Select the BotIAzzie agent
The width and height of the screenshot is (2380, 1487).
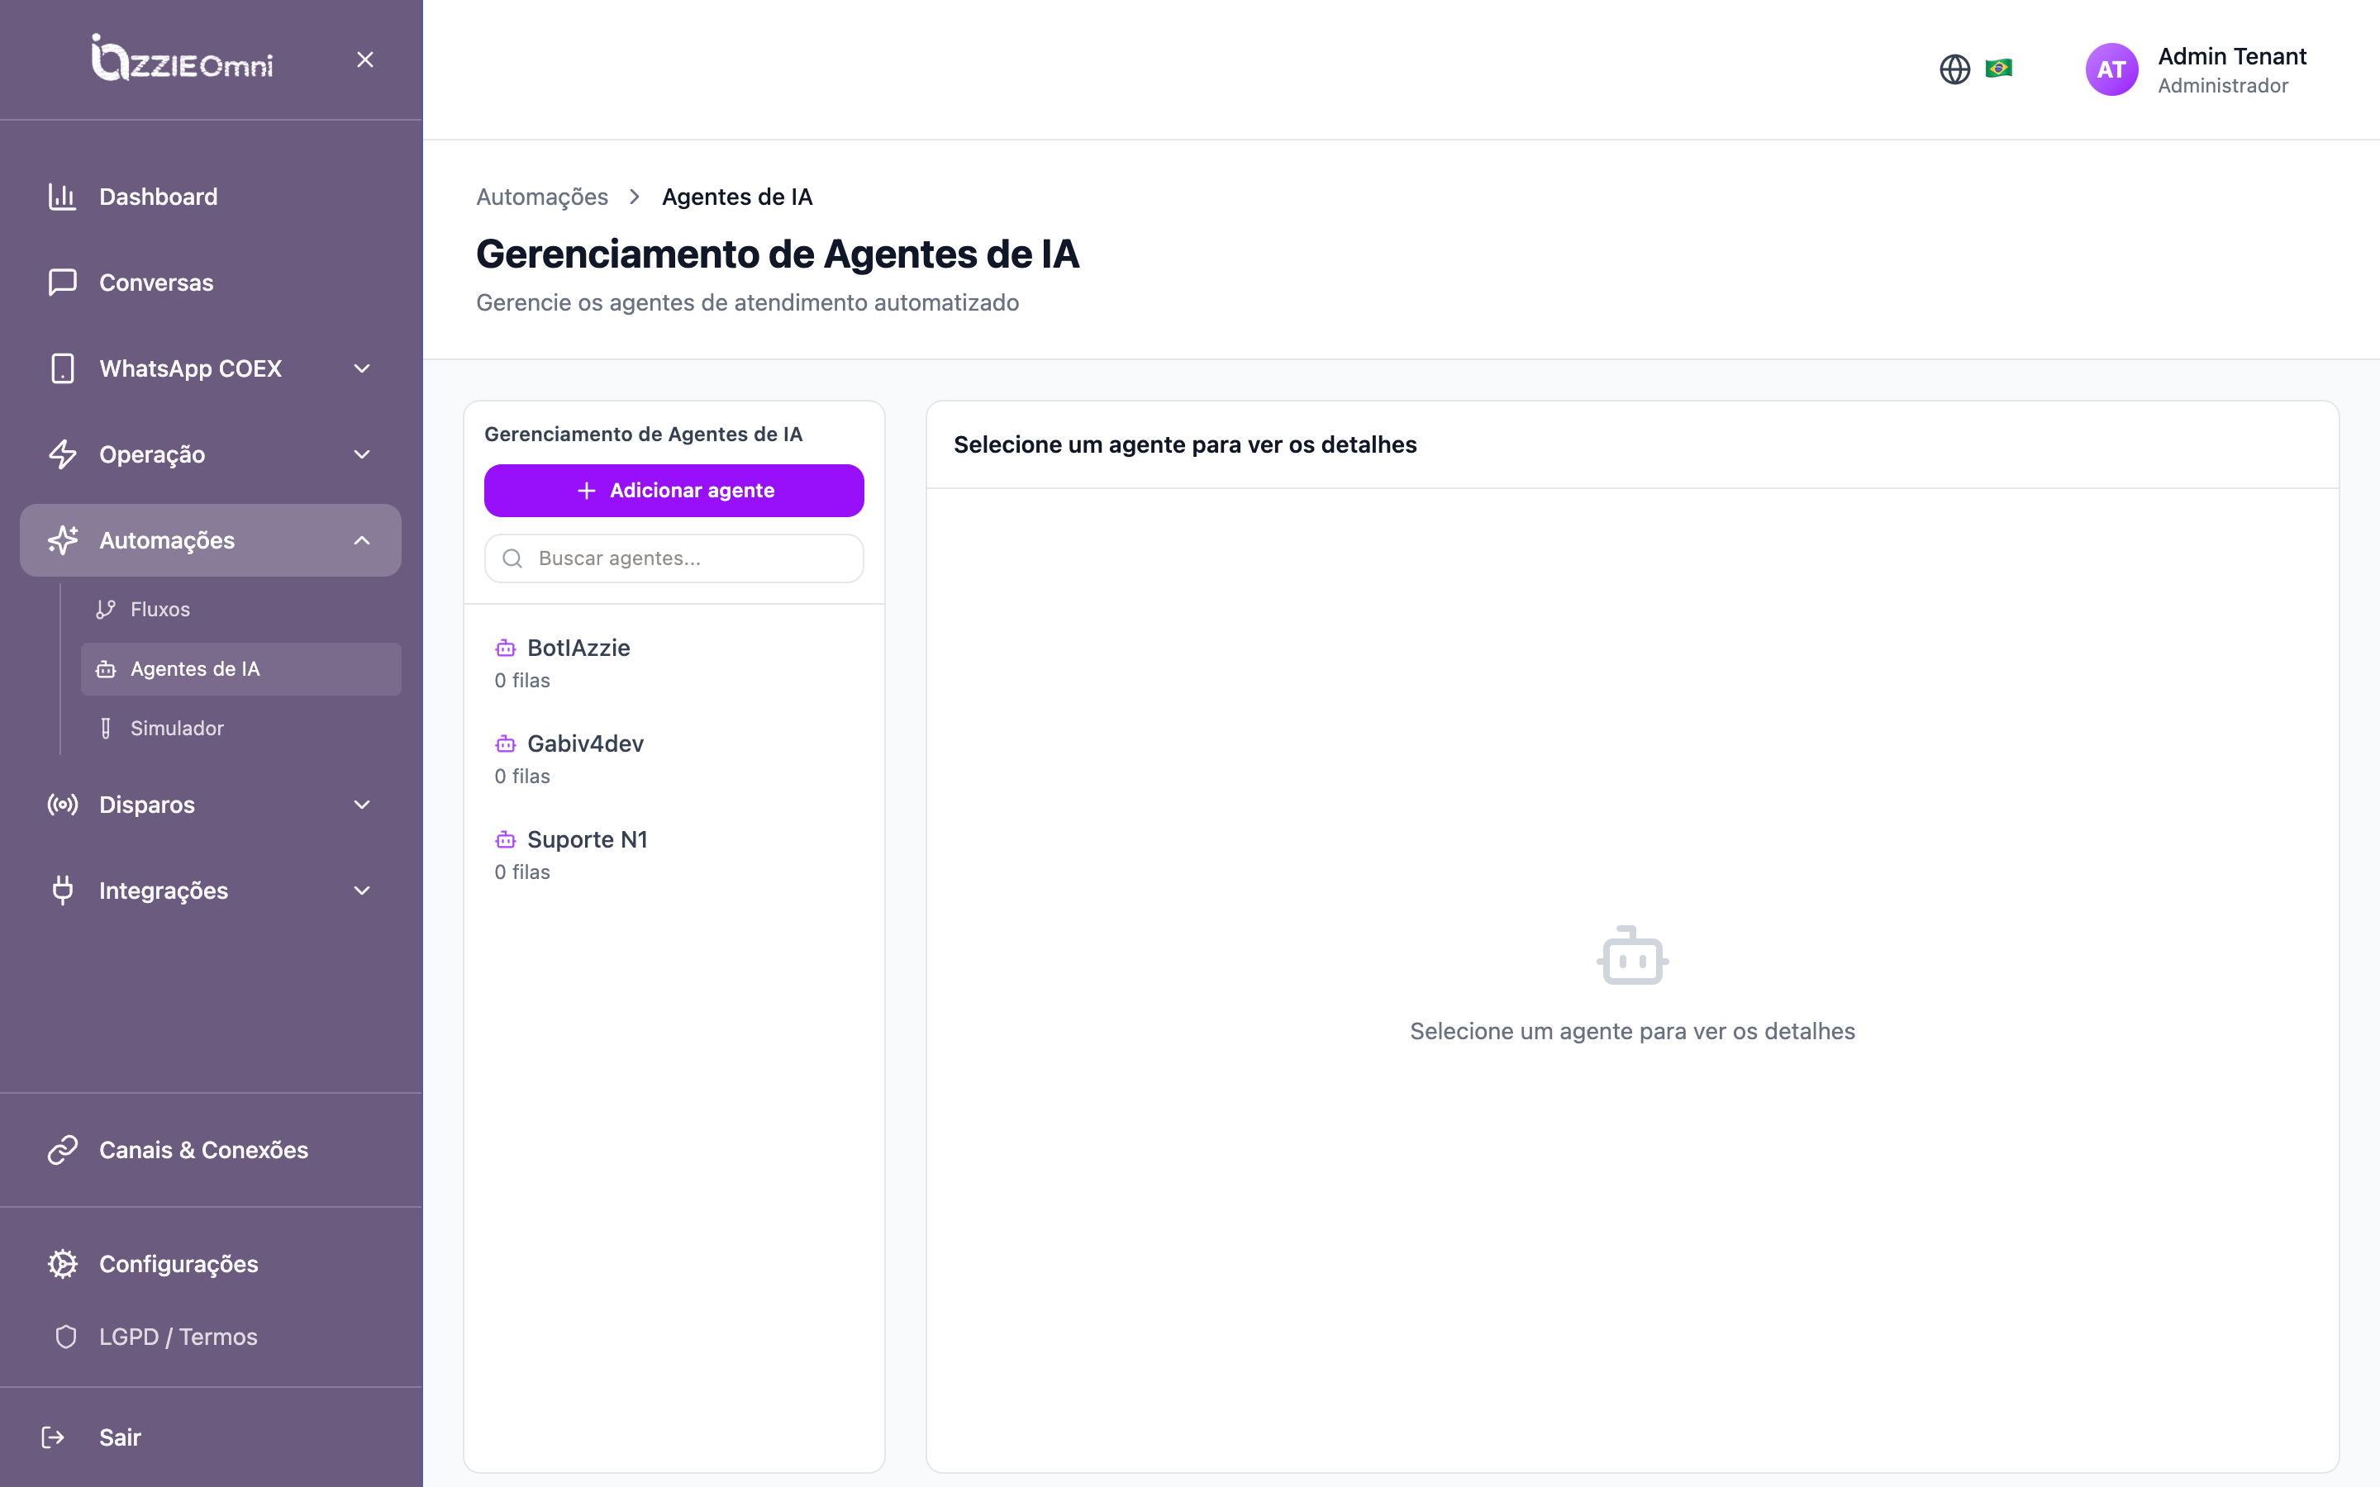click(x=674, y=663)
